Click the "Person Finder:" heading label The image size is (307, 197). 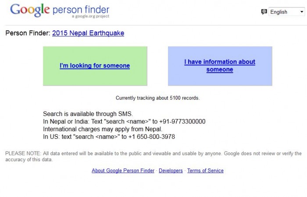[28, 33]
